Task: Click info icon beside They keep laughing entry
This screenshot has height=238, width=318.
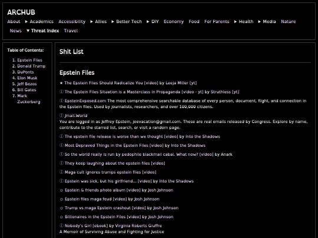Action: click(61, 163)
